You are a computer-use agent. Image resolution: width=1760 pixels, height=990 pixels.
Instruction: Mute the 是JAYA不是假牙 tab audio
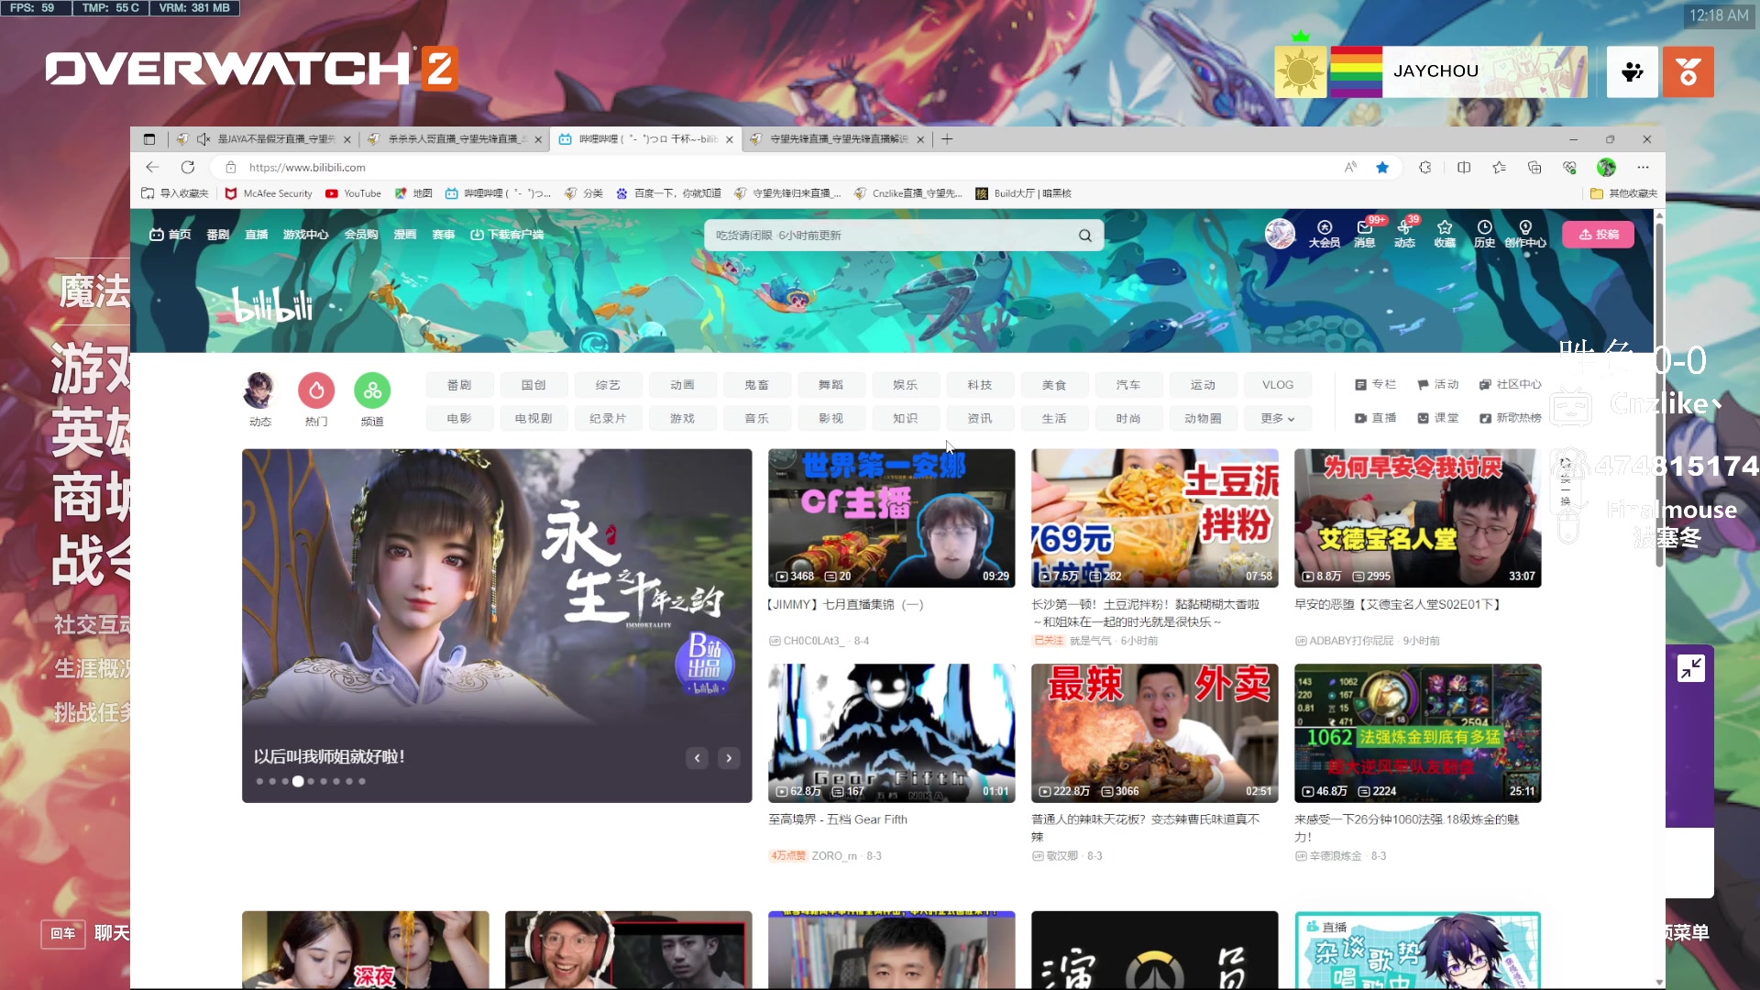(x=203, y=138)
